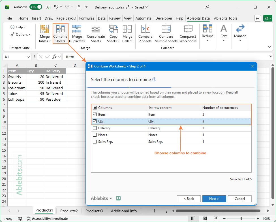The width and height of the screenshot is (276, 222).
Task: Expand the Merge Cells dropdown
Action: click(x=127, y=33)
